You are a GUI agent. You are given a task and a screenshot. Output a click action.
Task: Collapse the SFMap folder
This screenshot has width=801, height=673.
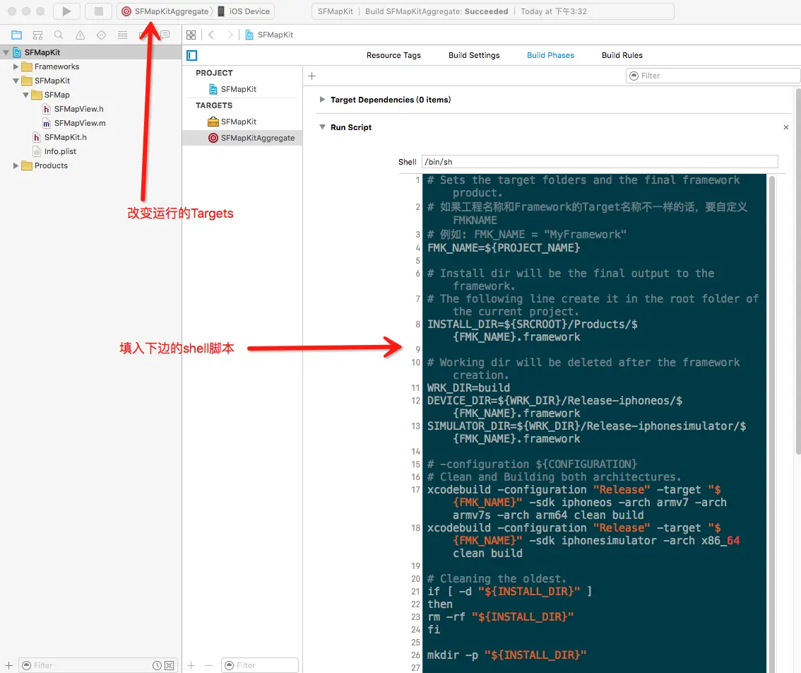(25, 95)
